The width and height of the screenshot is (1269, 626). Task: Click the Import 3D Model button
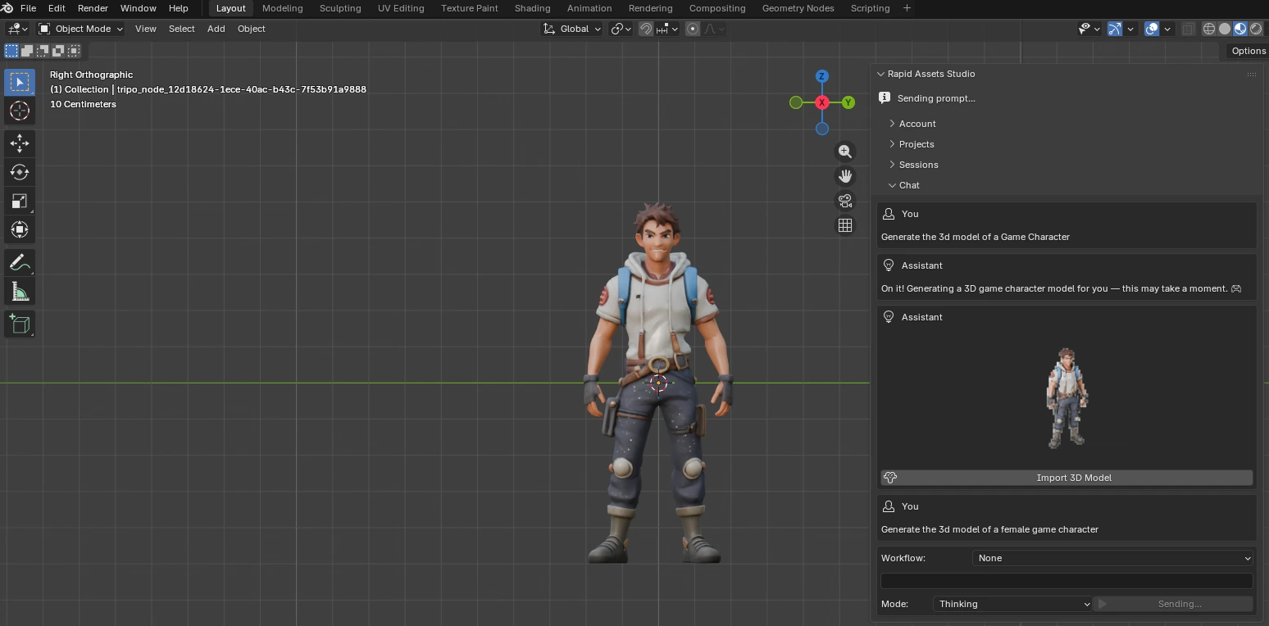click(1067, 478)
